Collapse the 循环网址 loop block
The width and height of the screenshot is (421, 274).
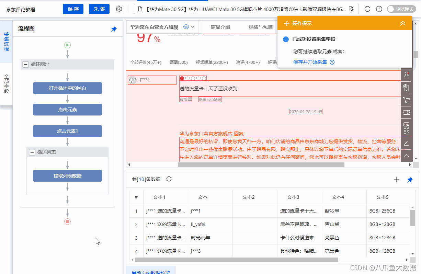[x=25, y=64]
